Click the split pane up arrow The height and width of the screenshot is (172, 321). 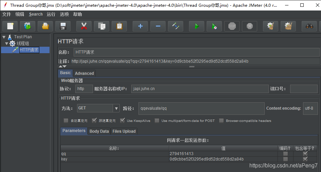(x=60, y=66)
